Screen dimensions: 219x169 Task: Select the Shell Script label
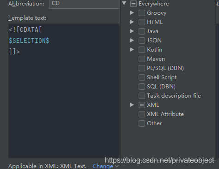point(162,77)
